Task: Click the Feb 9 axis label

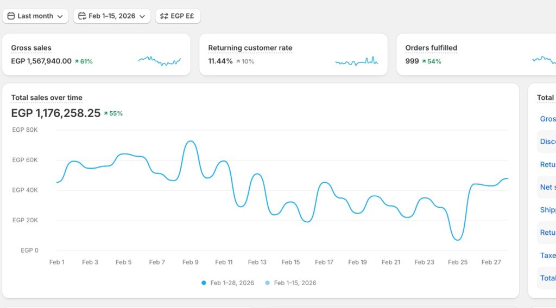Action: tap(191, 262)
